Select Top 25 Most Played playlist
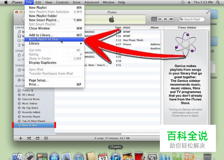The image size is (224, 160). 33,121
